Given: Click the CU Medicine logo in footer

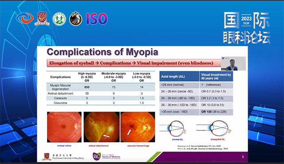Looking at the screenshot, I should tap(106, 156).
